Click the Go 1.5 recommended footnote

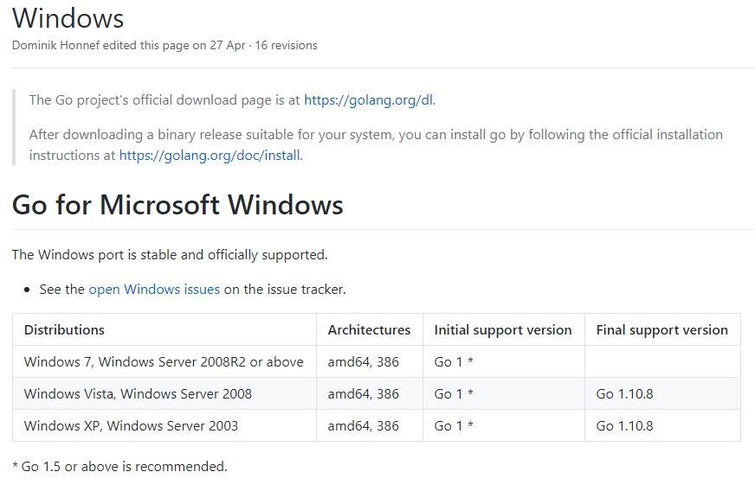[x=119, y=467]
